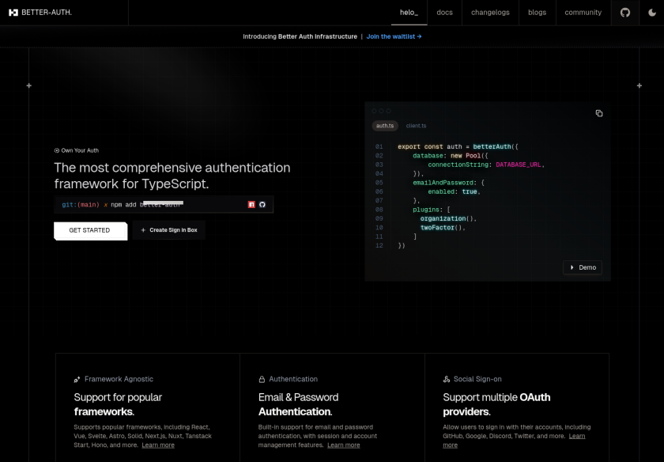This screenshot has height=462, width=664.
Task: Open the docs nav item
Action: point(444,13)
